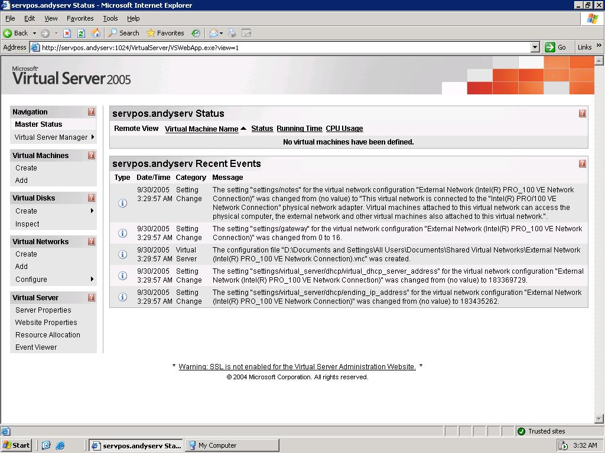Screen dimensions: 605x453
Task: Click the help icon in Recent Events panel
Action: [x=583, y=163]
